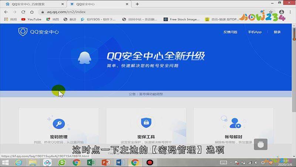This screenshot has width=296, height=167.
Task: Click the network signal tray icon
Action: (x=249, y=163)
